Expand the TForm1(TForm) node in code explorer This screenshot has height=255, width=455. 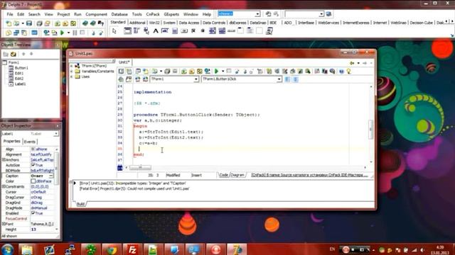click(x=71, y=66)
